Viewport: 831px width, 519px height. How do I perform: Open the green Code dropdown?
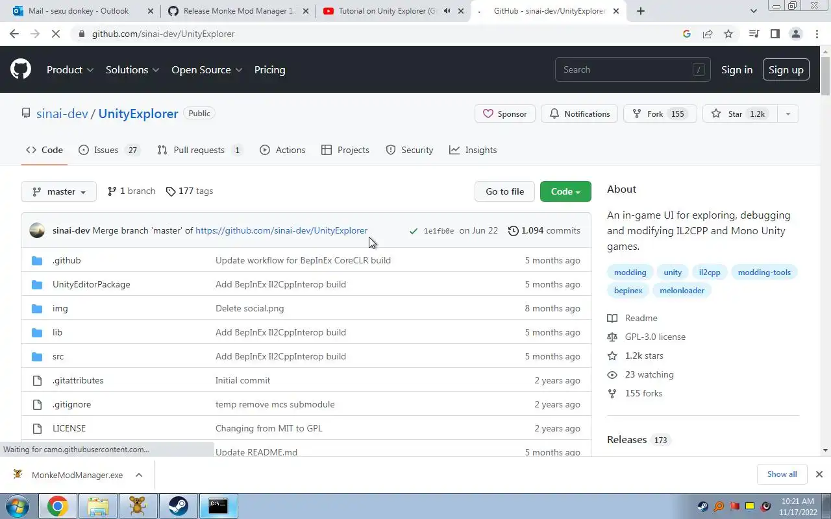[x=565, y=191]
